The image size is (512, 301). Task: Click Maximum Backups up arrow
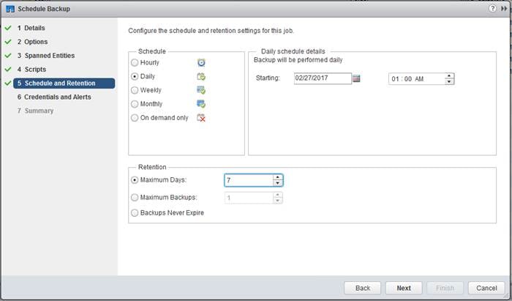pyautogui.click(x=277, y=195)
